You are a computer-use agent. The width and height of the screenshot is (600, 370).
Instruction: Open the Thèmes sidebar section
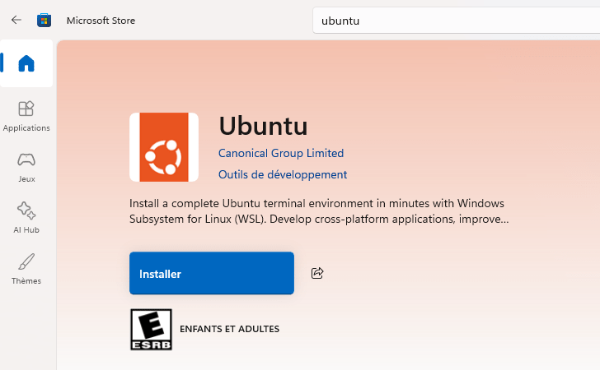click(x=26, y=269)
